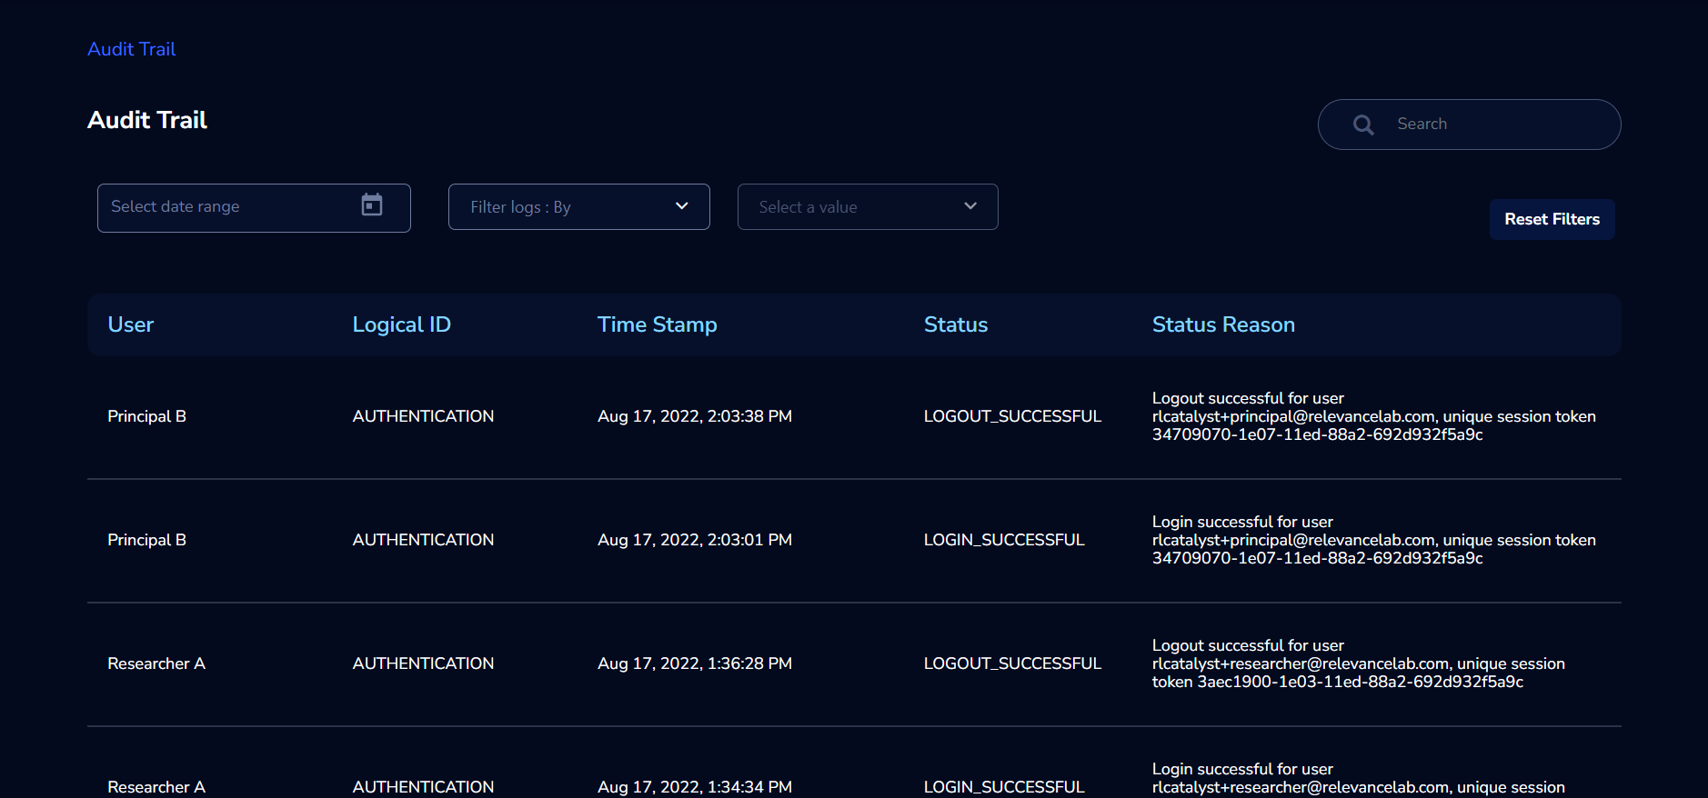This screenshot has width=1708, height=798.
Task: Click AUTHENTICATION in the 1:34:34 PM row
Action: [x=423, y=787]
